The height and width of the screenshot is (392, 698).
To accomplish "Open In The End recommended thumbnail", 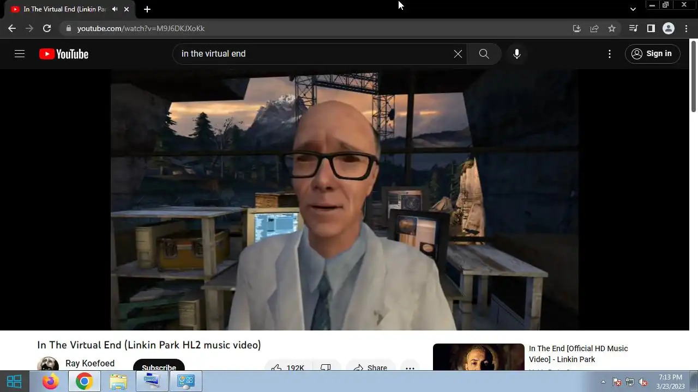I will coord(479,357).
